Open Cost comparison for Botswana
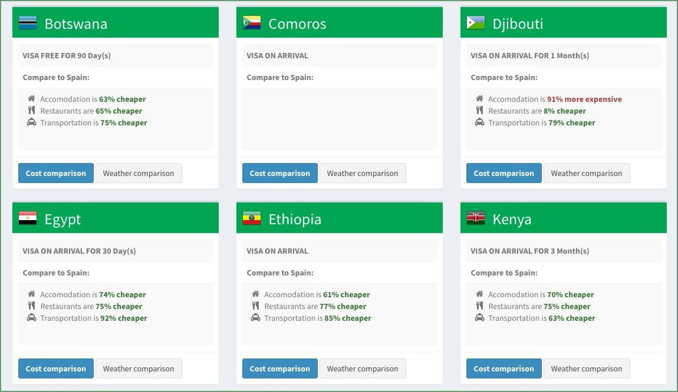 tap(56, 173)
